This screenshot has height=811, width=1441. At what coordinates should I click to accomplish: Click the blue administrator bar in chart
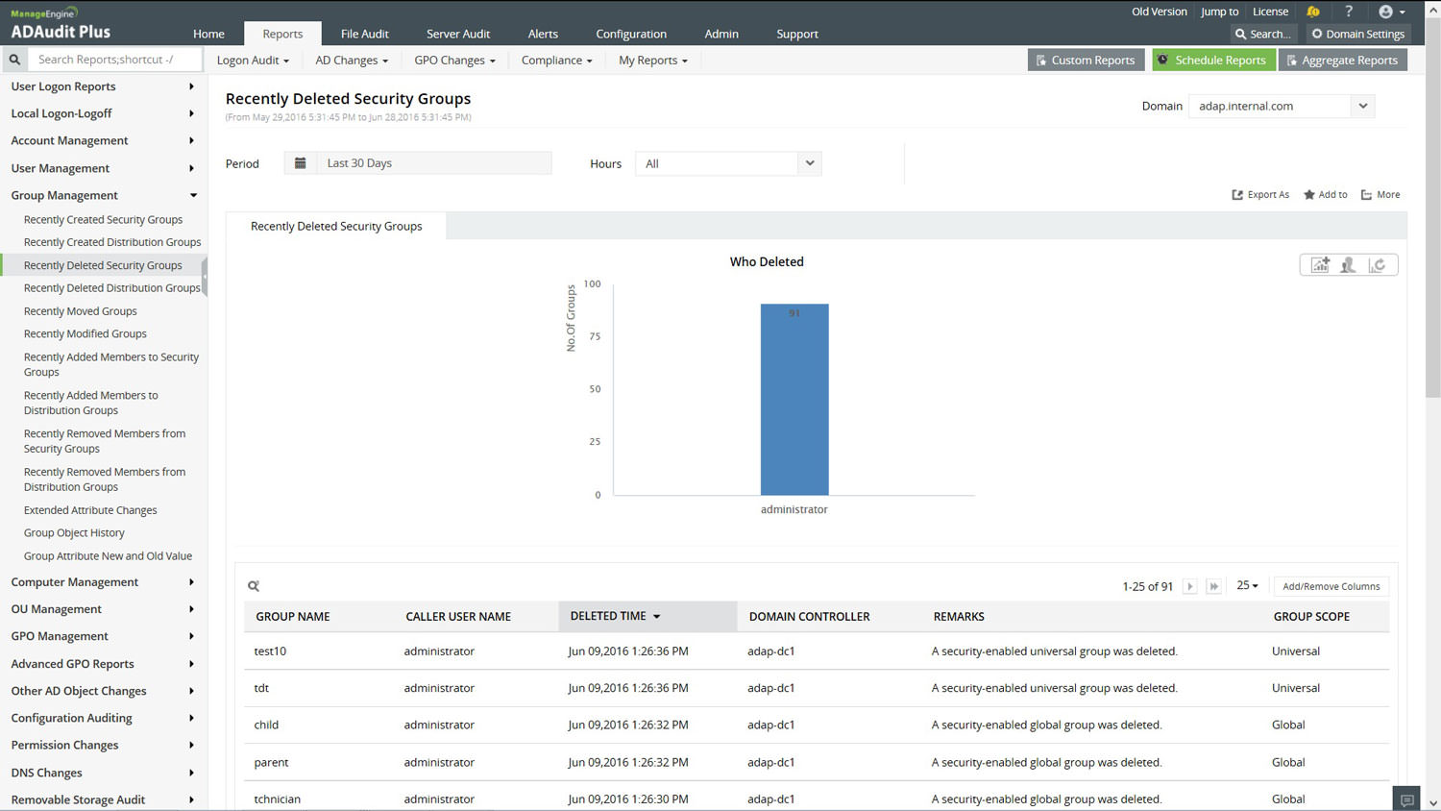[794, 399]
